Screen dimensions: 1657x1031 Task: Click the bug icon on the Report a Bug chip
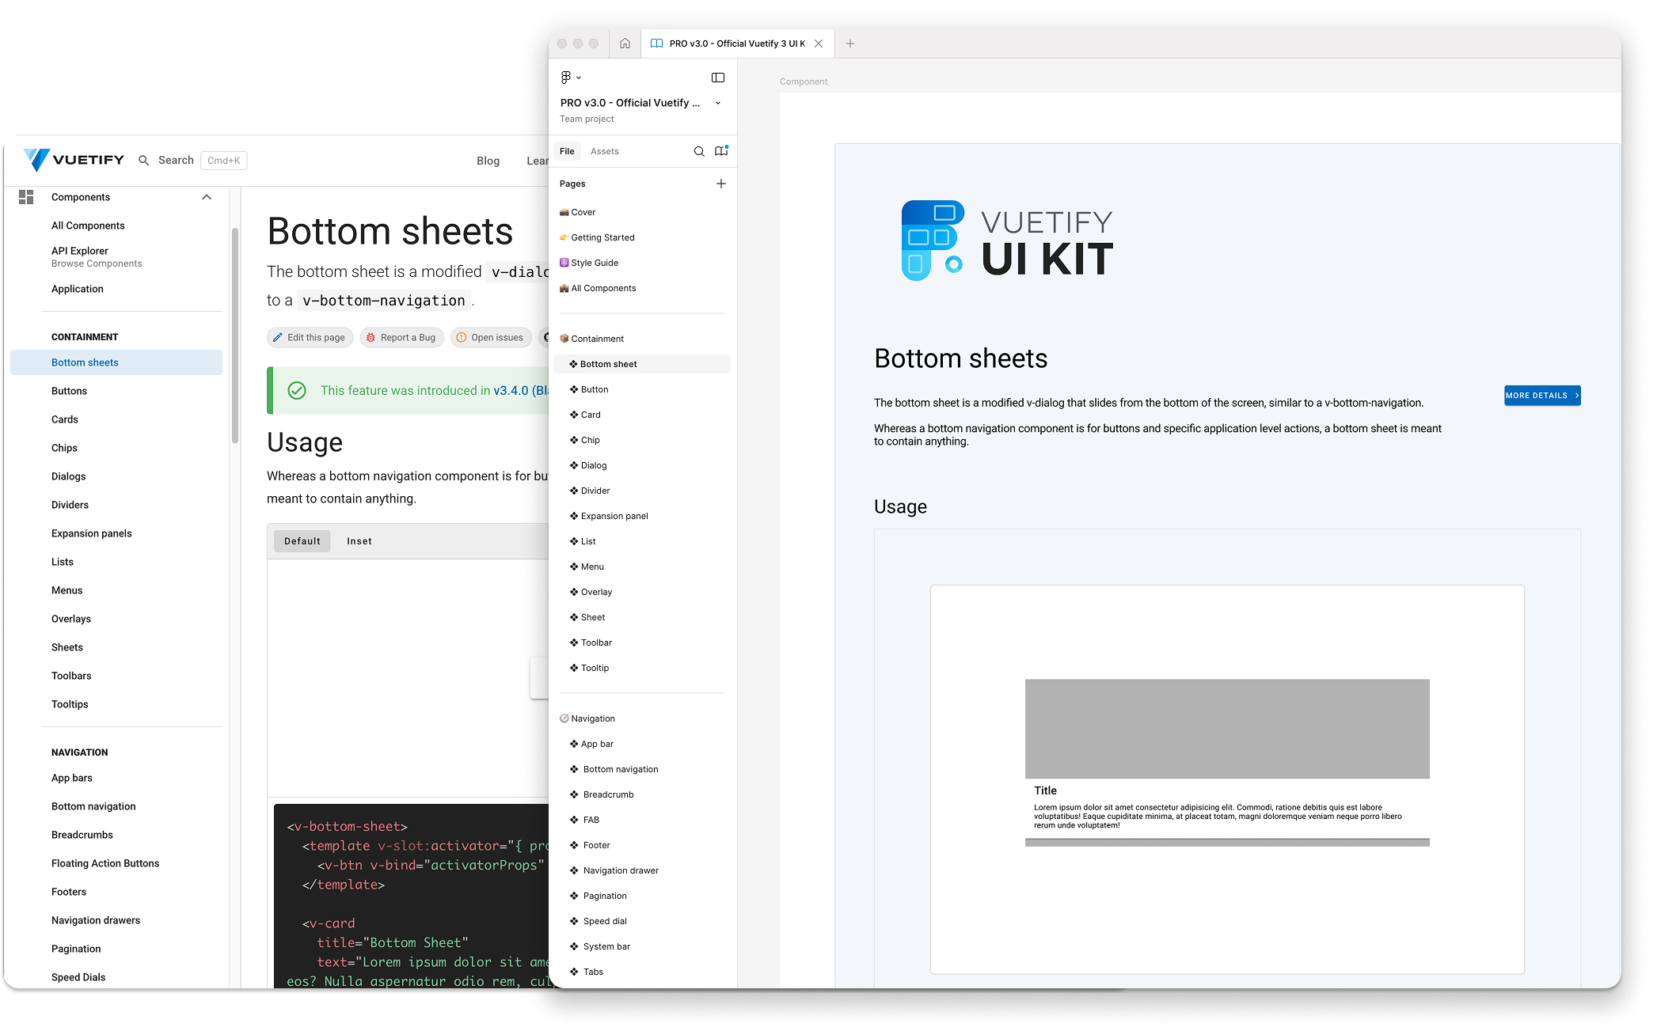(x=371, y=337)
